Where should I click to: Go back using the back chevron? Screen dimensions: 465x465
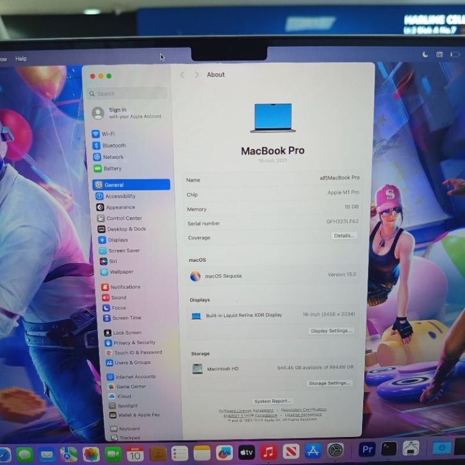click(x=183, y=75)
